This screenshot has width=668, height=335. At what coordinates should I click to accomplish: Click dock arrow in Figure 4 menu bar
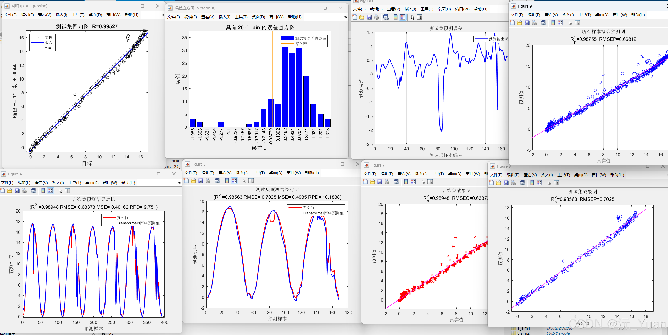(x=179, y=183)
